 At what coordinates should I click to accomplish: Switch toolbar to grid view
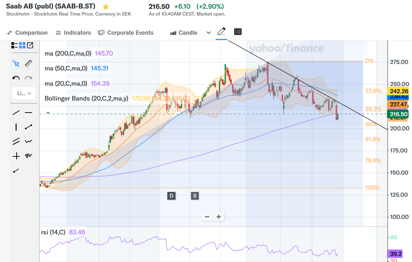point(22,45)
